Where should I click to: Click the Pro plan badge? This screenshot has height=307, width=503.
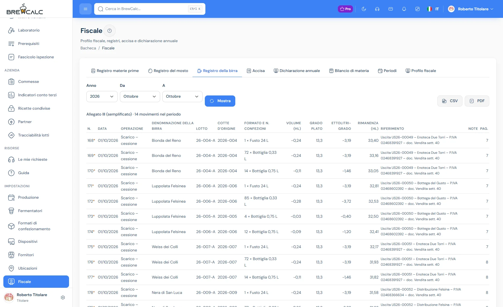pyautogui.click(x=345, y=9)
